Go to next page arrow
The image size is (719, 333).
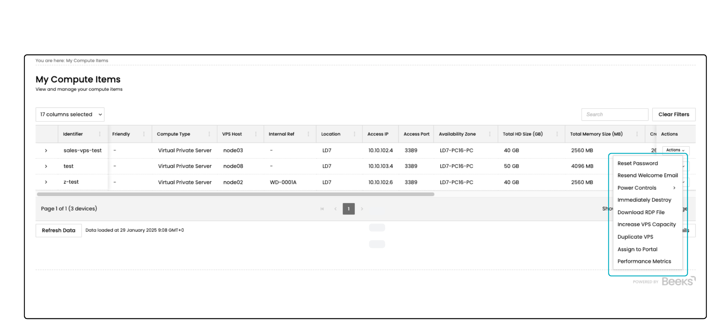(362, 209)
